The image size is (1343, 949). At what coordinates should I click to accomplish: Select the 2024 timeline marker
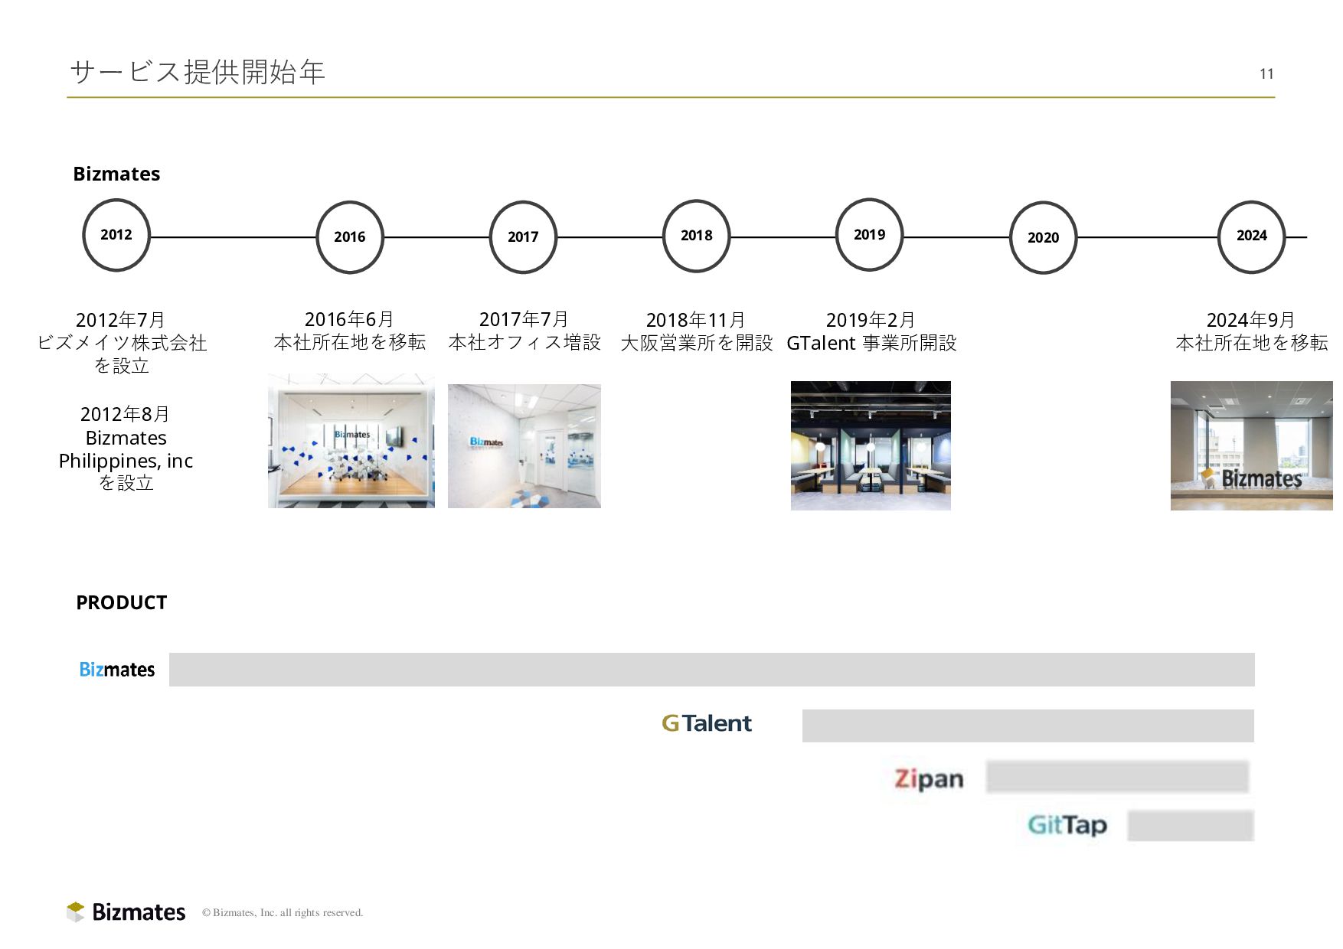click(1251, 236)
